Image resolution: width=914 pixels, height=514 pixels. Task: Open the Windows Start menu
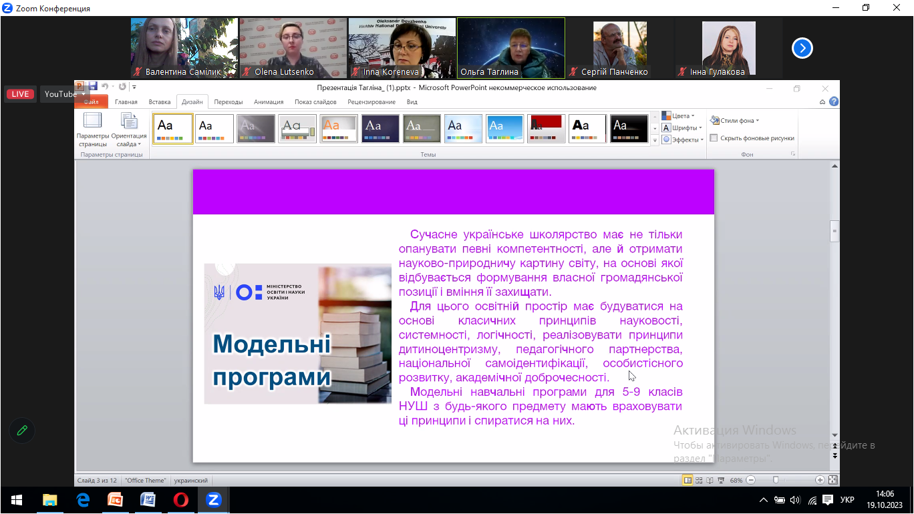(x=17, y=500)
